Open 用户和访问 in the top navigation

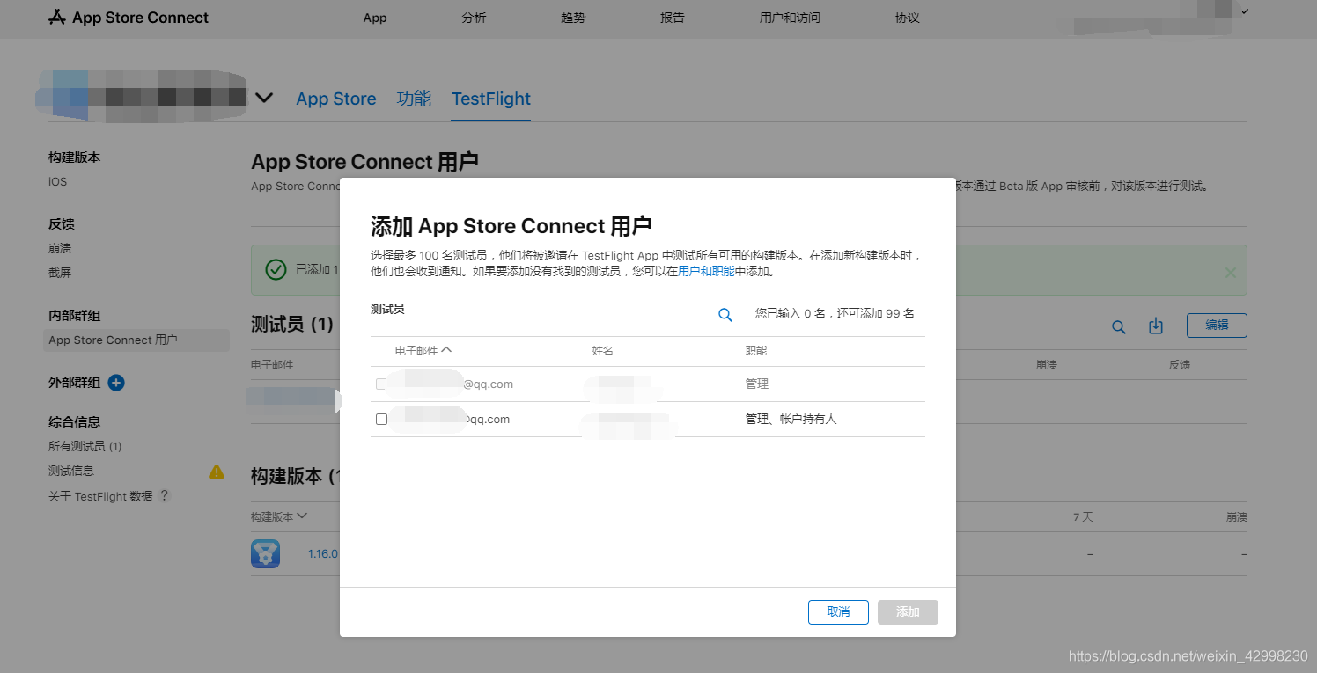(x=790, y=18)
